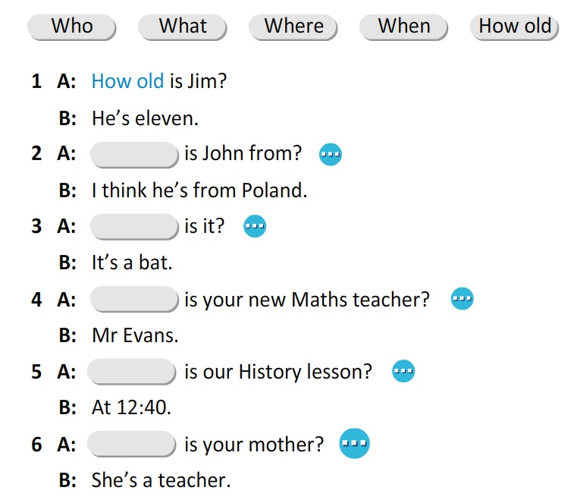This screenshot has height=503, width=577.
Task: Click the reply "She's a teacher."
Action: click(161, 480)
